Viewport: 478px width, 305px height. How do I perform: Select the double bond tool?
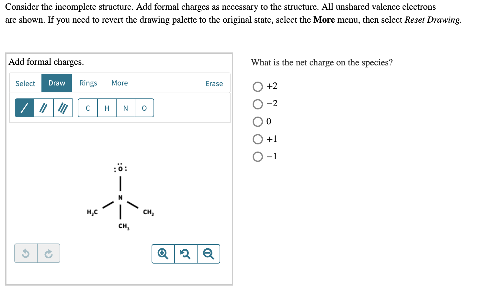[x=44, y=107]
